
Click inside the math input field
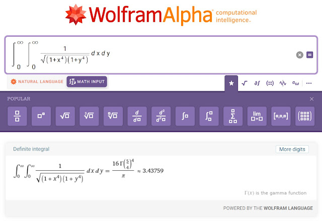[161, 55]
